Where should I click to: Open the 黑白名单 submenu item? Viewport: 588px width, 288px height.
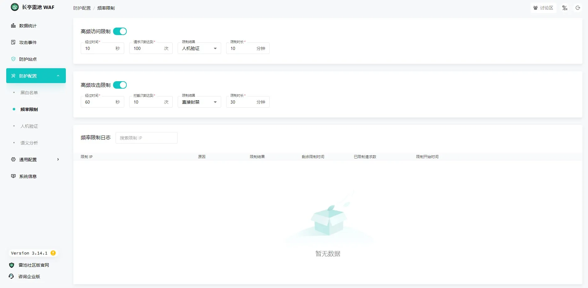click(29, 93)
